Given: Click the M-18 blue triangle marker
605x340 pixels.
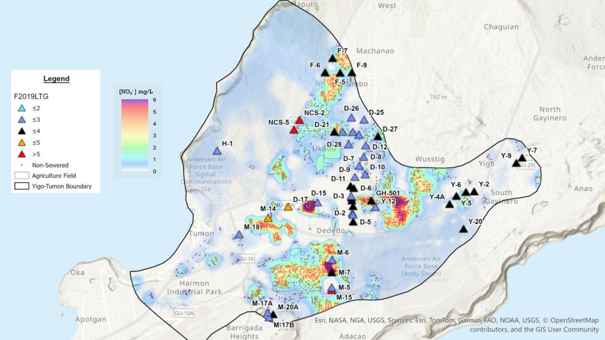Looking at the screenshot, I should [x=239, y=235].
